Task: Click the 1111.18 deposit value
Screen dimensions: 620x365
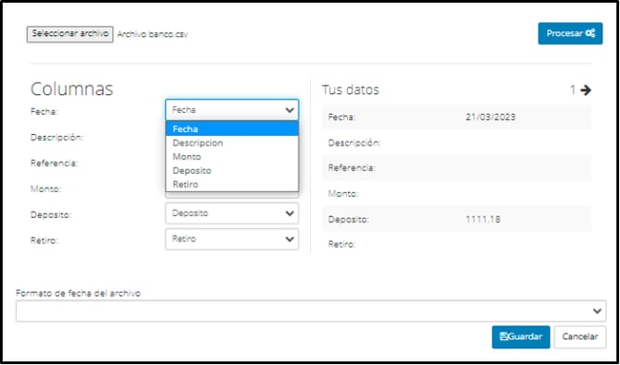Action: pyautogui.click(x=483, y=219)
